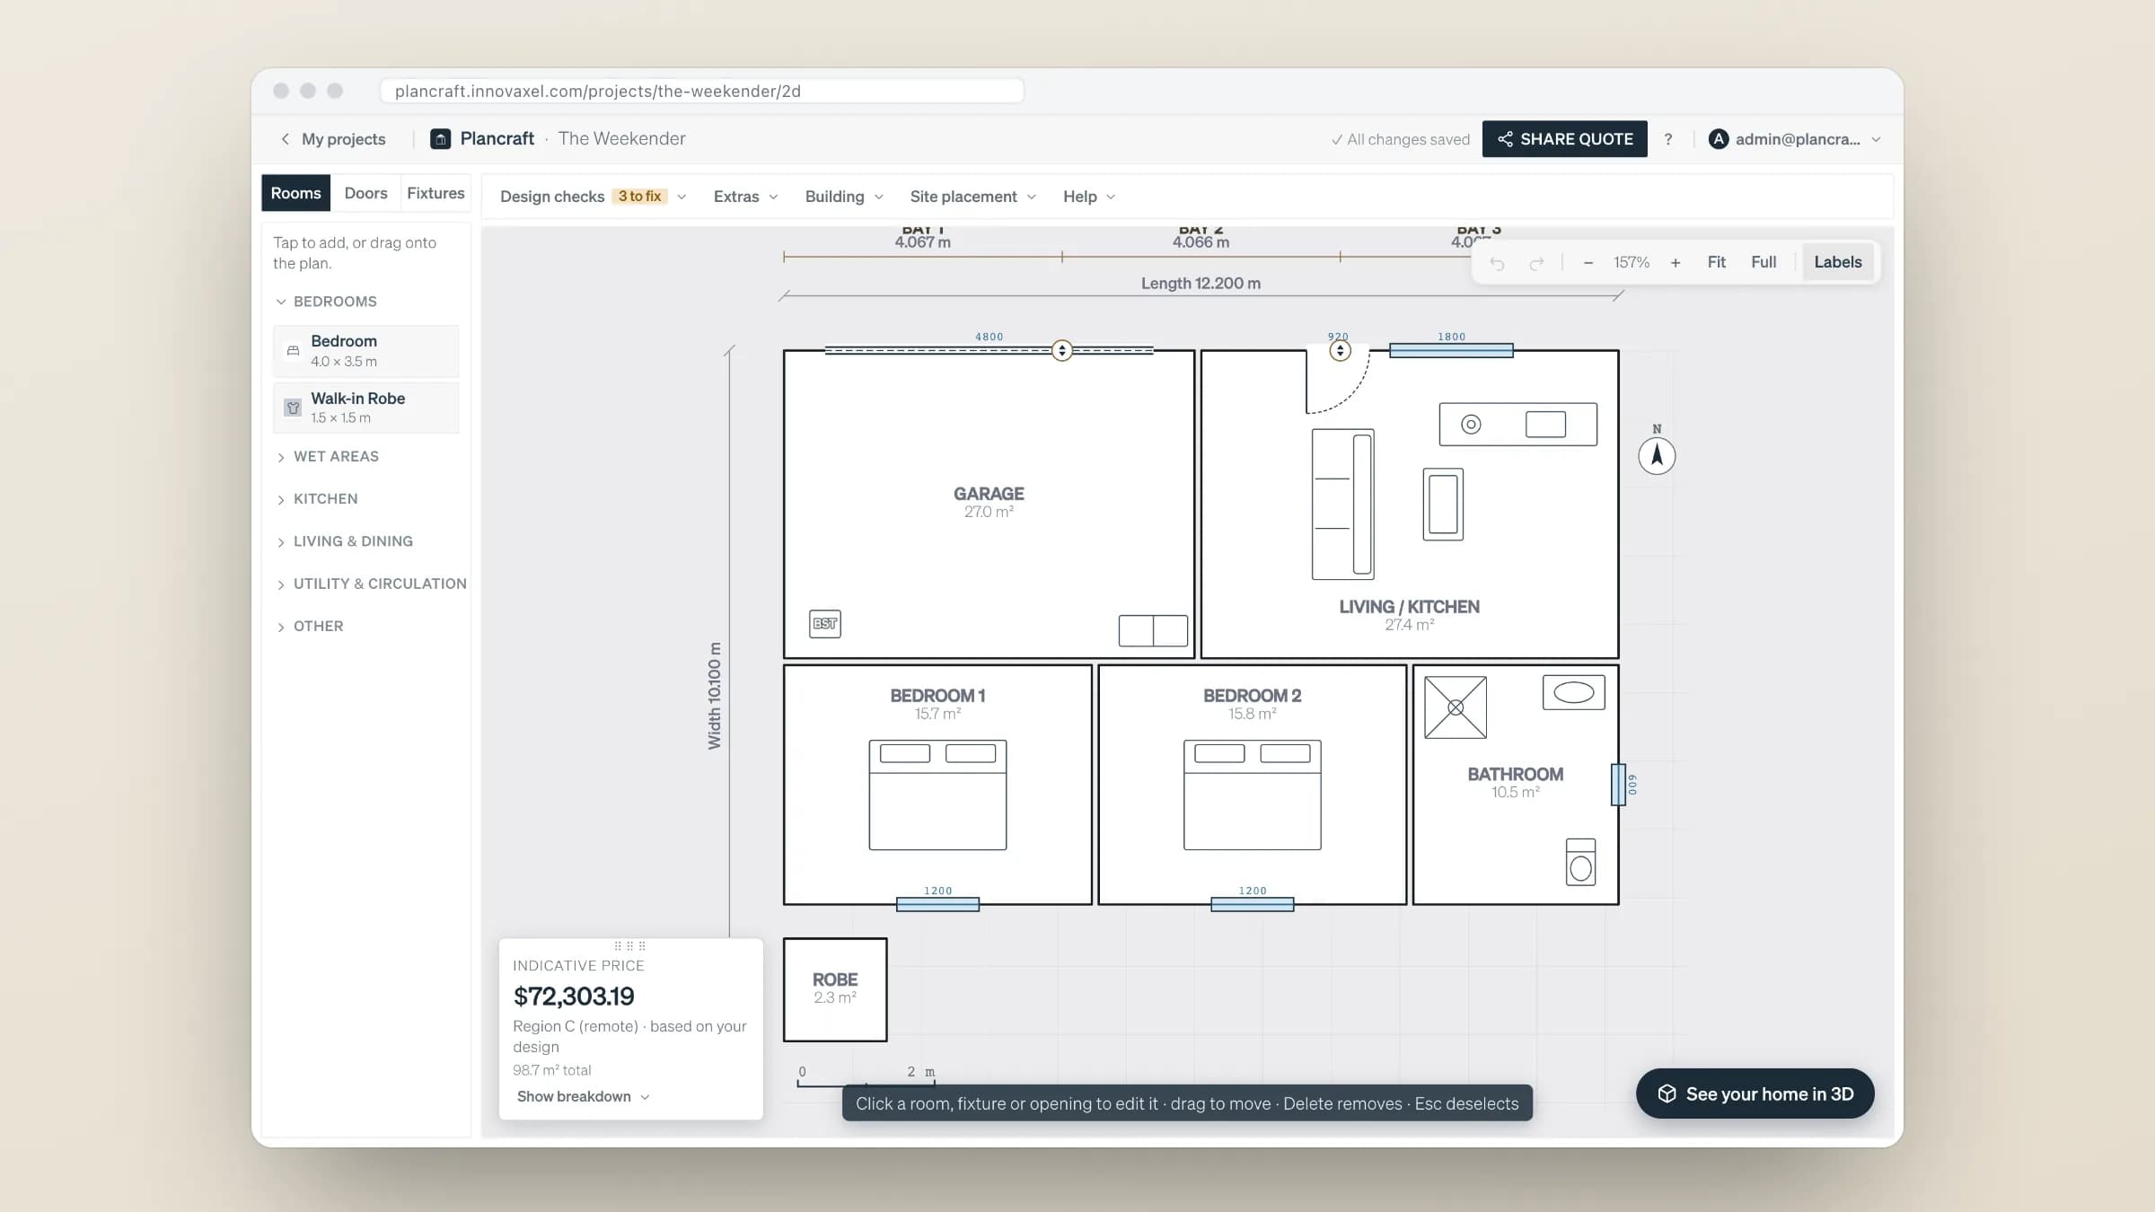Click the undo arrow icon
The height and width of the screenshot is (1212, 2155).
click(x=1497, y=263)
